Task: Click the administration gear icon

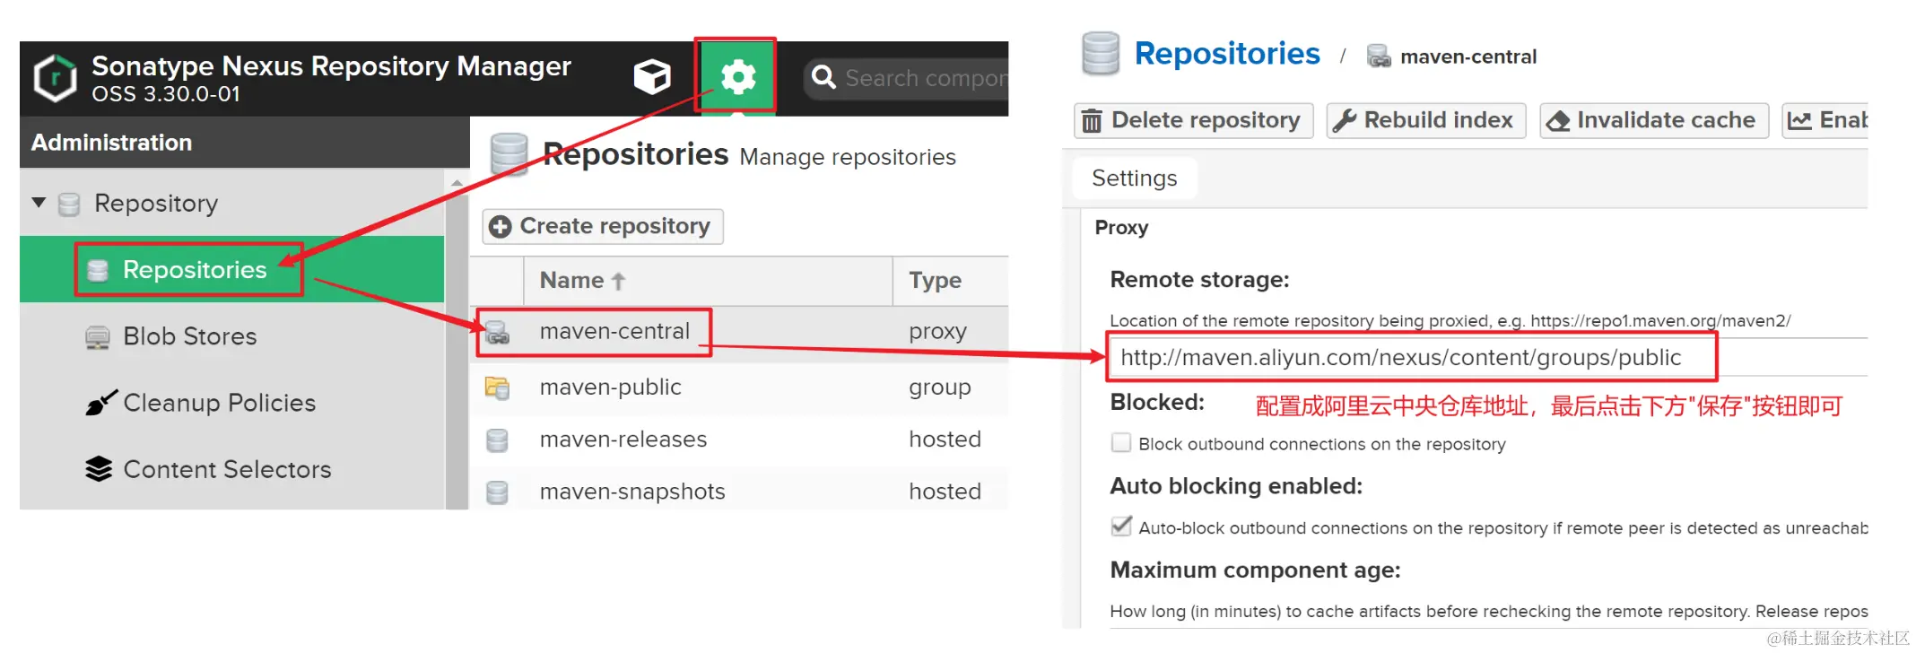Action: pos(736,77)
